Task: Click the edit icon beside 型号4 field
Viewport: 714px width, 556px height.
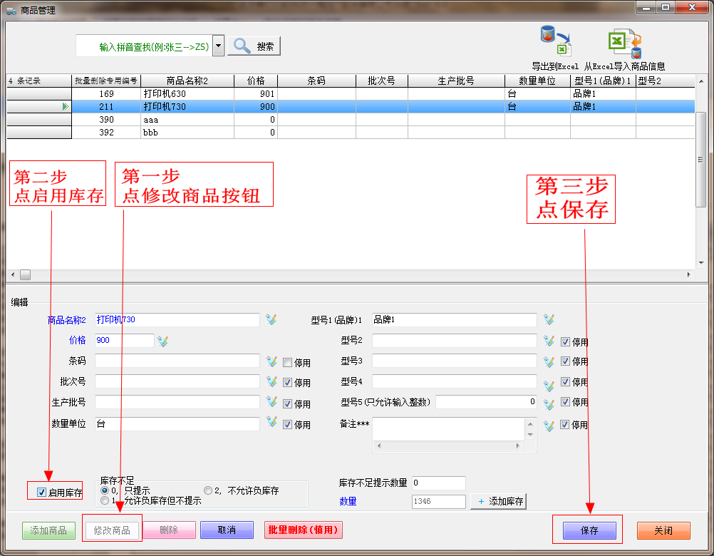Action: 549,385
